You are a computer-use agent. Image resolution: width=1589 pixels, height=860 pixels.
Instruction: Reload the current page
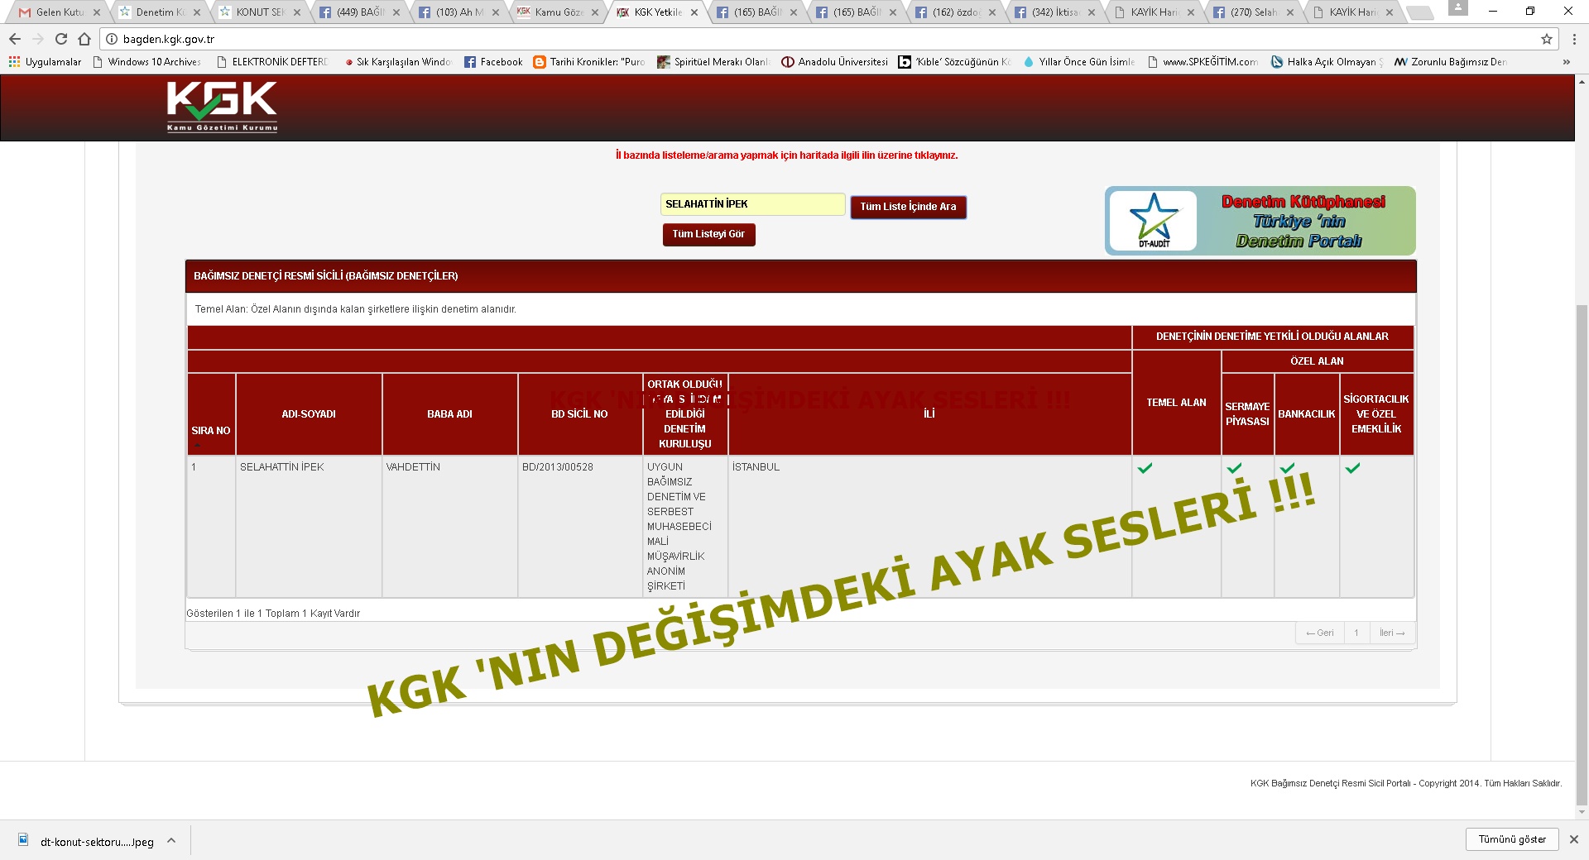(x=60, y=38)
